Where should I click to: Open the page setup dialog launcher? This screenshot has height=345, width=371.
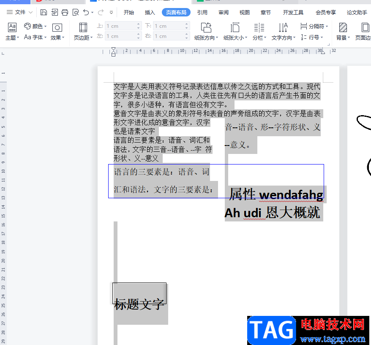click(328, 44)
